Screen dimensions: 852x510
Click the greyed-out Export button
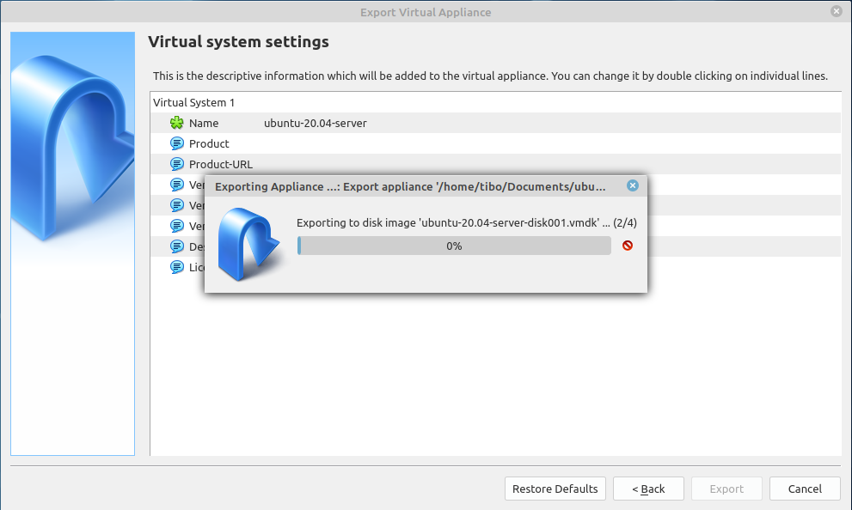726,489
